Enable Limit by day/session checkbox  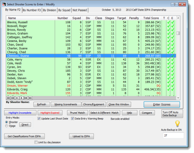(x=36, y=142)
